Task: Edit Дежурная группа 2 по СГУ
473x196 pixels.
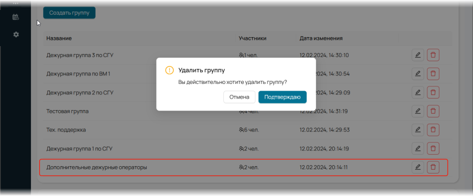Action: coord(418,92)
